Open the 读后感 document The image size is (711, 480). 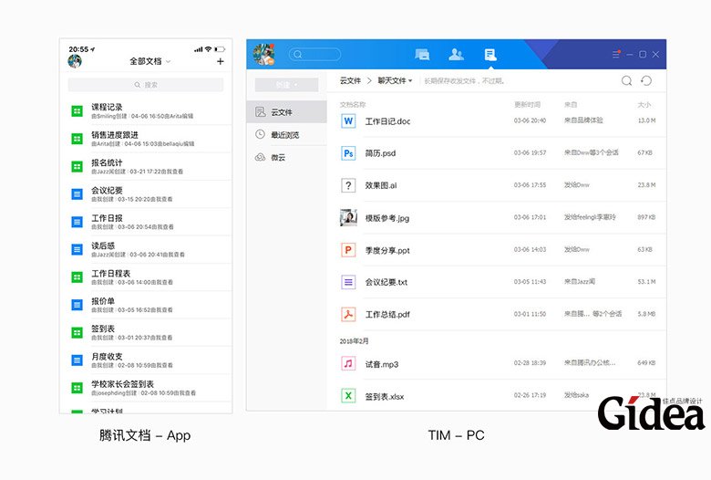146,249
